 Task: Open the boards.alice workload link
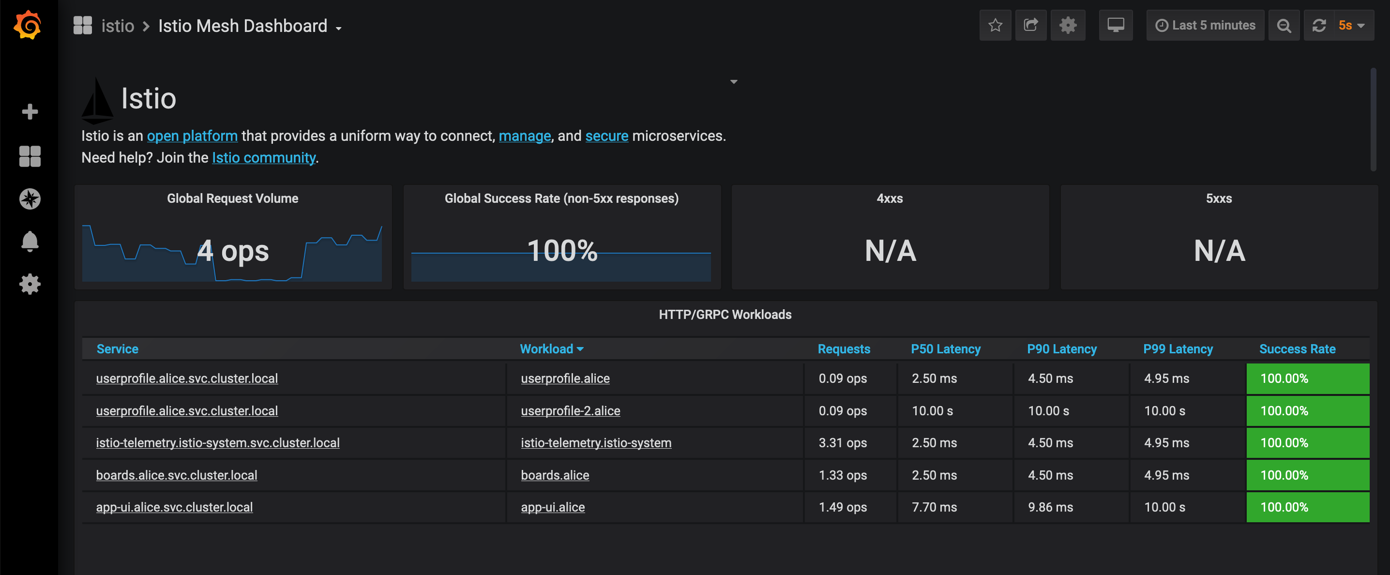tap(555, 475)
